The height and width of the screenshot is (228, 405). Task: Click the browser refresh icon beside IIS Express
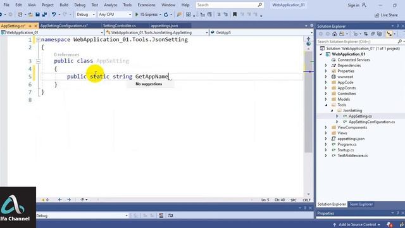click(166, 15)
